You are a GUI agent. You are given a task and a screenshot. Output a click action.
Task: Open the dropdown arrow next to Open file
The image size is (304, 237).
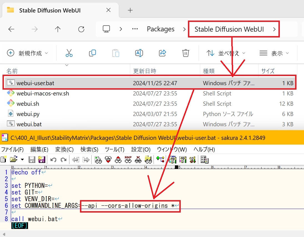22,160
